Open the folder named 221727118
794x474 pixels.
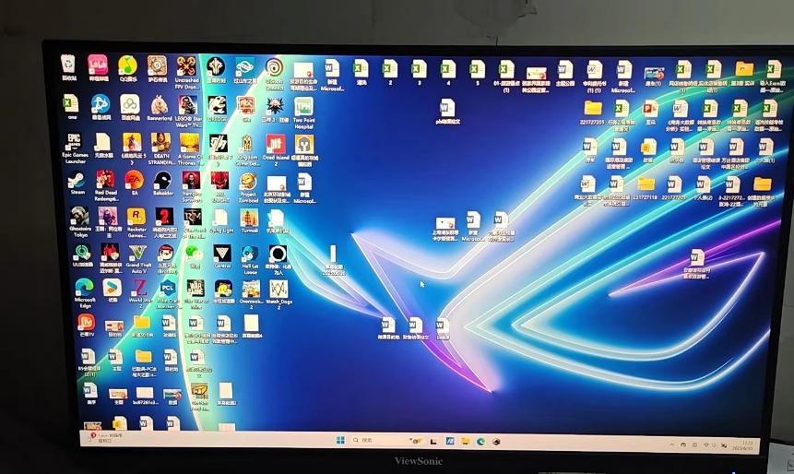pos(646,187)
